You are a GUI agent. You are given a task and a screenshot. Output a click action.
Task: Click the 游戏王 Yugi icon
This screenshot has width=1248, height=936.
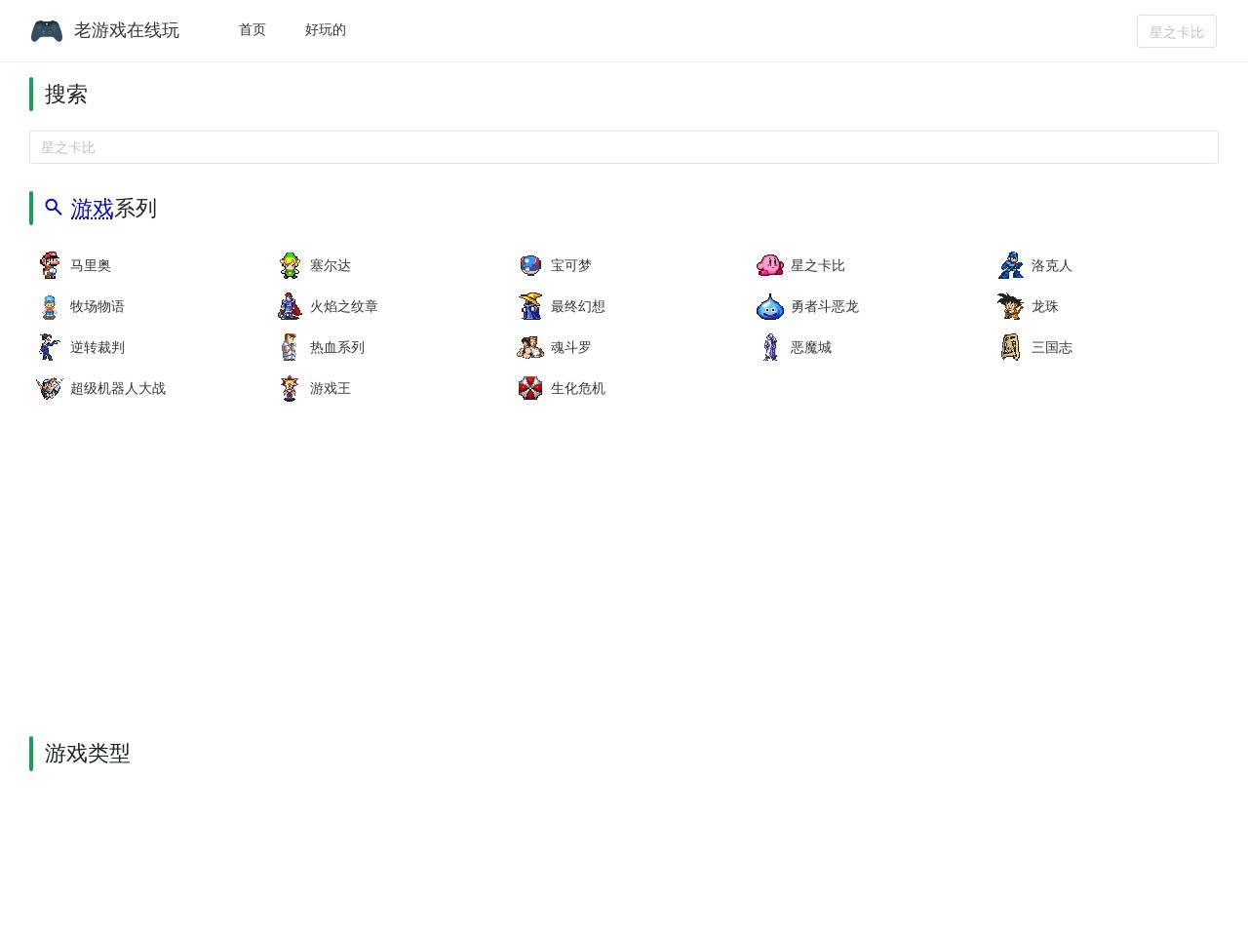(x=290, y=388)
